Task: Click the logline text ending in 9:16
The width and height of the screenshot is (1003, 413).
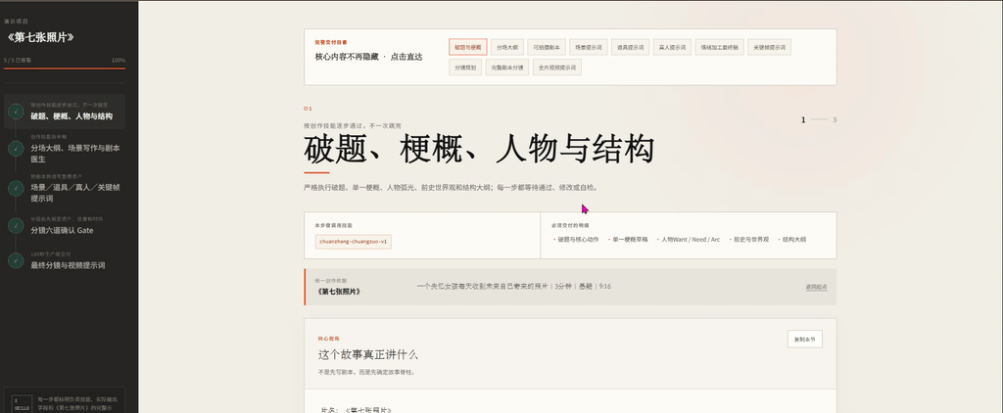Action: coord(513,286)
